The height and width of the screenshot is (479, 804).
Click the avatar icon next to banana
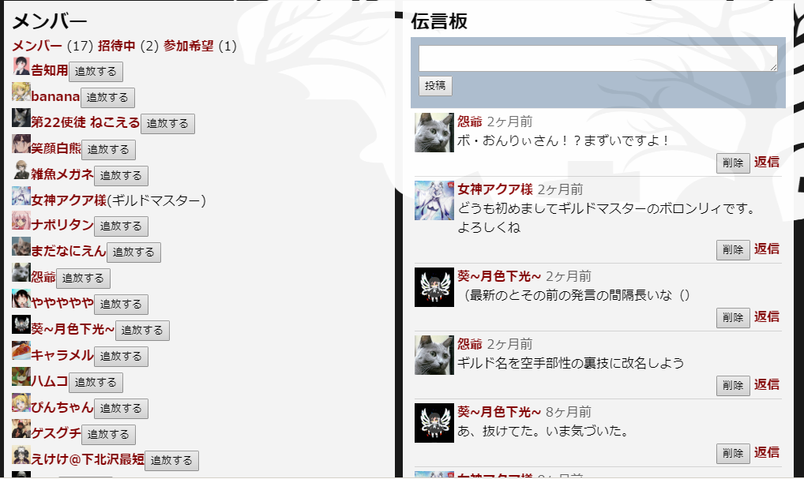[21, 92]
